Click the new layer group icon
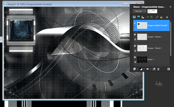Viewport: 174px width, 107px height. pos(154,69)
